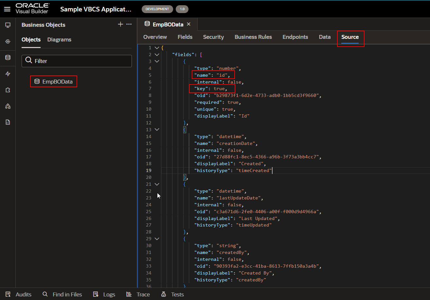Click the Audits icon in footer
The width and height of the screenshot is (430, 300).
8,294
